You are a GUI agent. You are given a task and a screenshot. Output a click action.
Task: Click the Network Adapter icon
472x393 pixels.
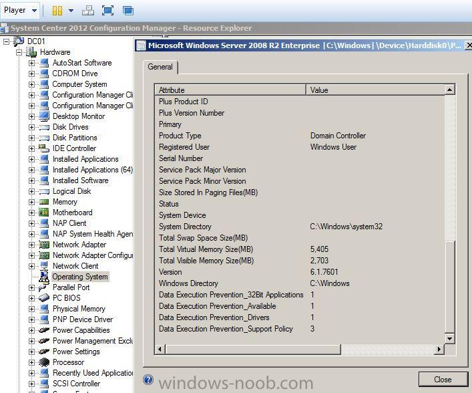44,245
